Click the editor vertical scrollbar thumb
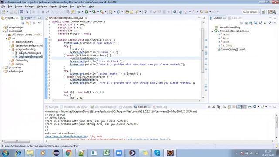The width and height of the screenshot is (279, 157). pos(203,51)
